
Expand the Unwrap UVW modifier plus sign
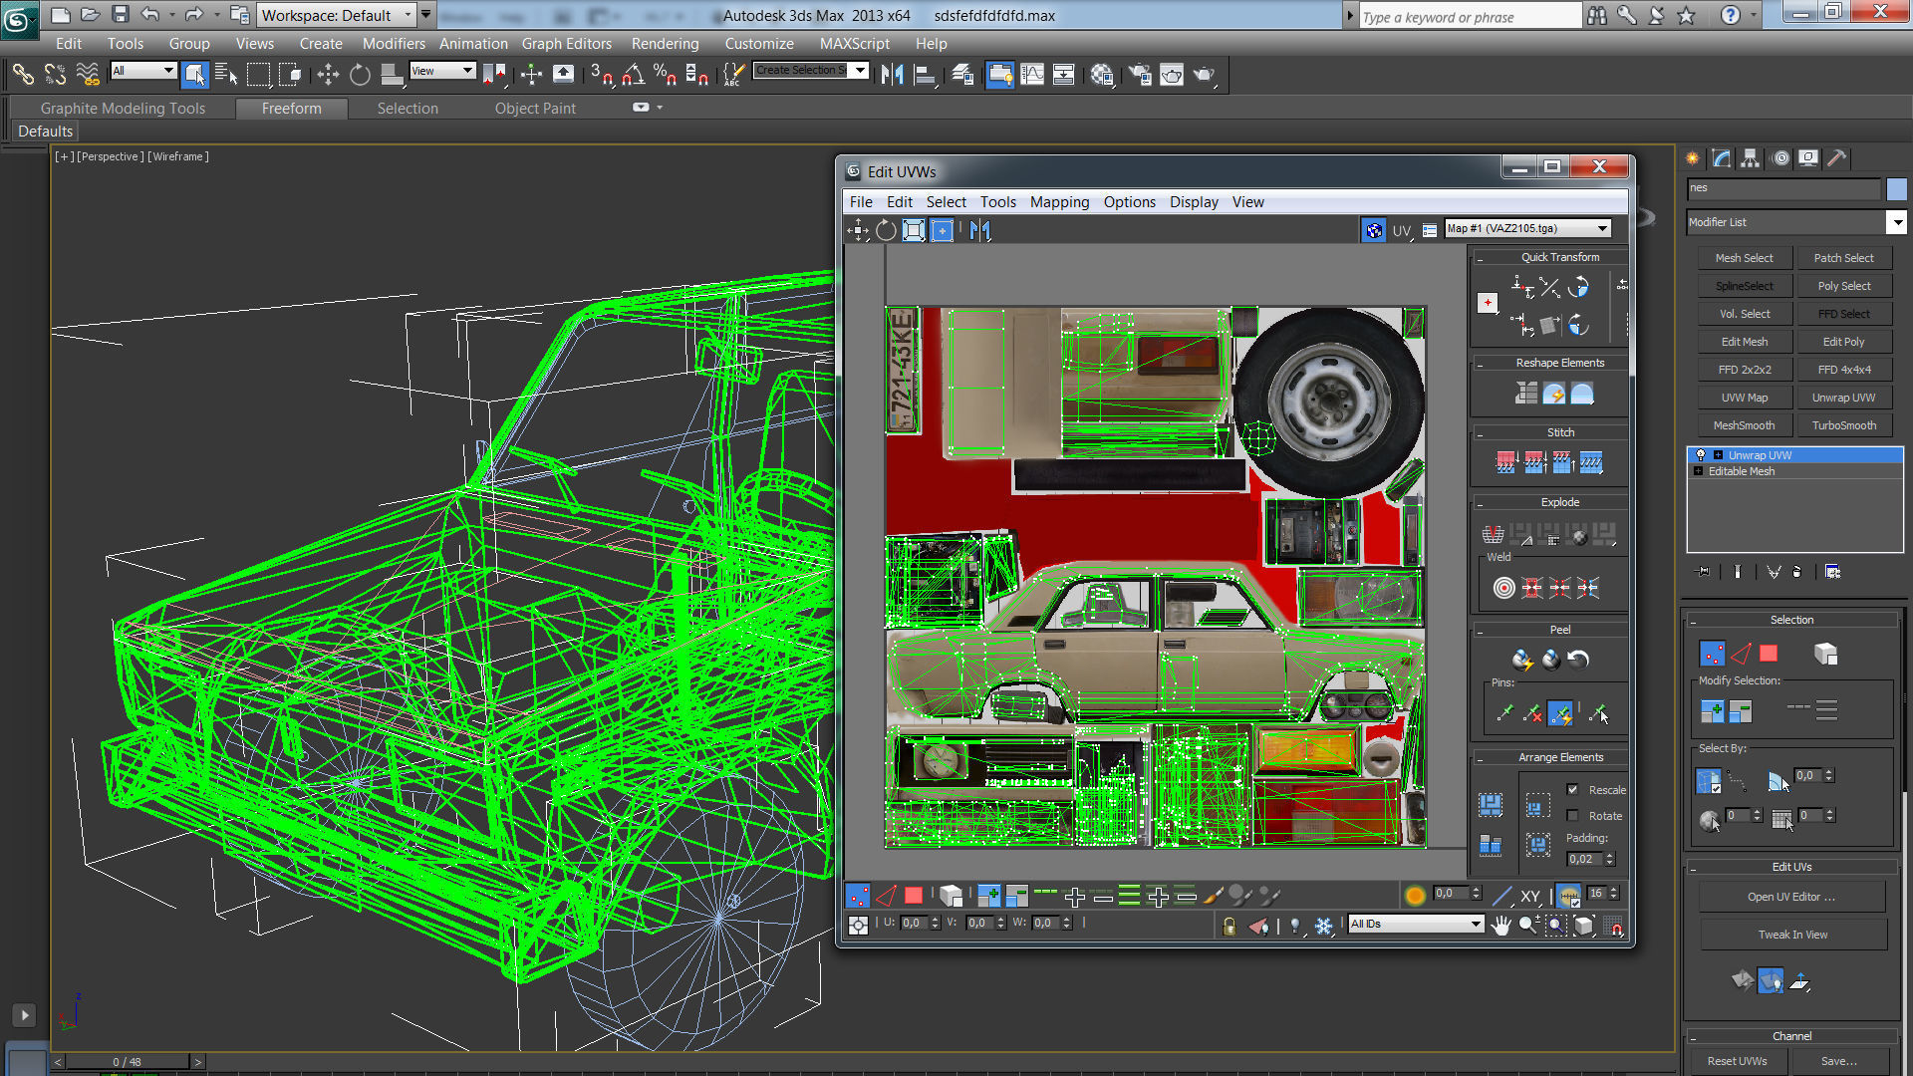pos(1718,455)
